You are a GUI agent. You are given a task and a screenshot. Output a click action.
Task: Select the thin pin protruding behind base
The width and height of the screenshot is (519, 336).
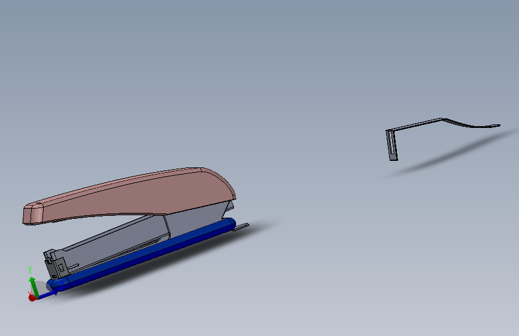[x=241, y=227]
